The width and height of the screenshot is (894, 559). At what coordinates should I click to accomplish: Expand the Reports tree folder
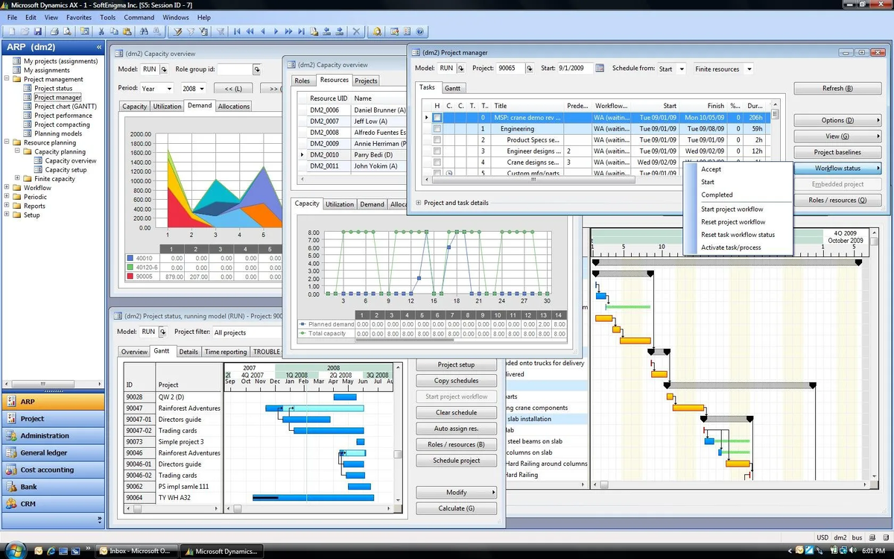7,206
